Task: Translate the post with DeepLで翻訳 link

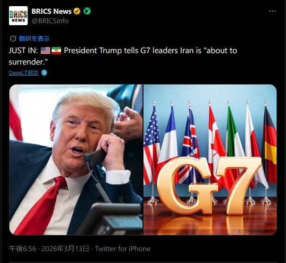Action: click(x=24, y=73)
